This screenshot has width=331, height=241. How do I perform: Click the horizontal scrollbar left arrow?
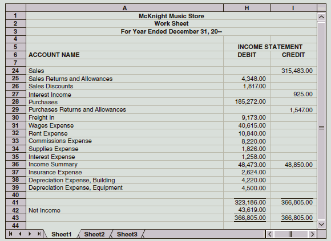(269, 234)
